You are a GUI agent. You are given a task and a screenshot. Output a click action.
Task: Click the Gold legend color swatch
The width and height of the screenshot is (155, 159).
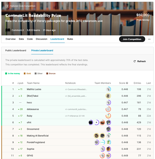point(24,73)
